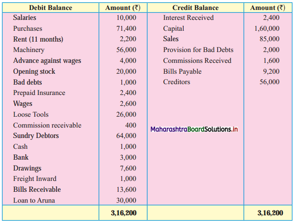Select the 'Sundry Debtors' entry
The image size is (295, 223).
pyautogui.click(x=36, y=136)
